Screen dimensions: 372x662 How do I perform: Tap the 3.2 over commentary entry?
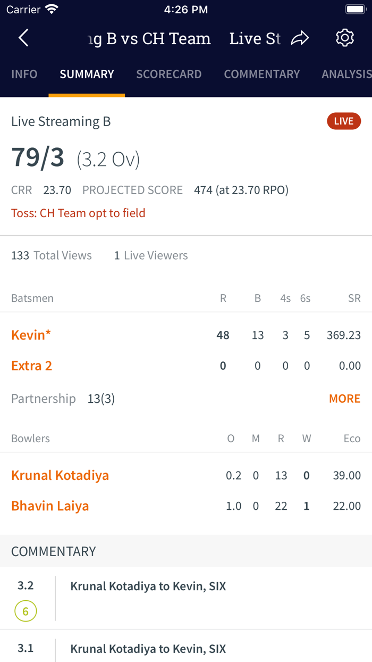pyautogui.click(x=148, y=587)
